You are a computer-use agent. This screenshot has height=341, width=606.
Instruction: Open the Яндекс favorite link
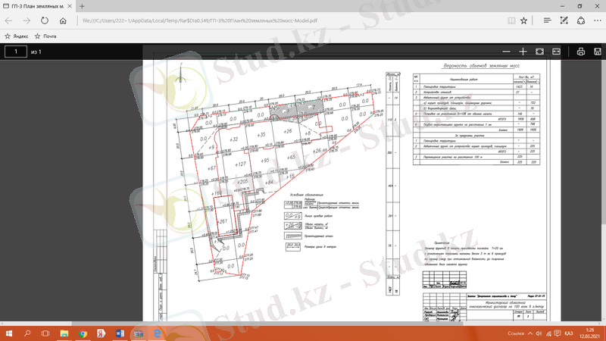(17, 36)
